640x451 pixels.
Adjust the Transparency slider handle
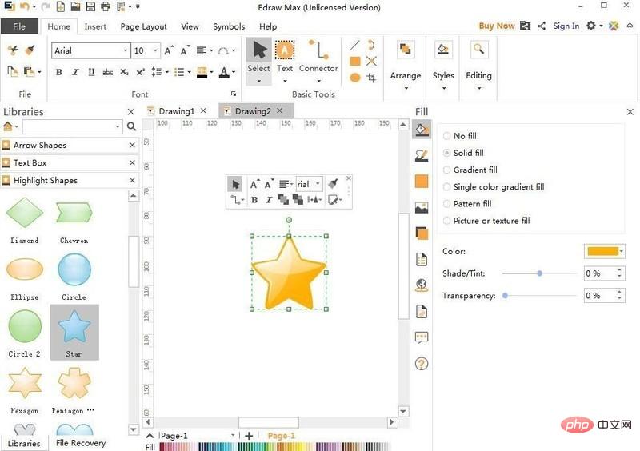pos(505,296)
